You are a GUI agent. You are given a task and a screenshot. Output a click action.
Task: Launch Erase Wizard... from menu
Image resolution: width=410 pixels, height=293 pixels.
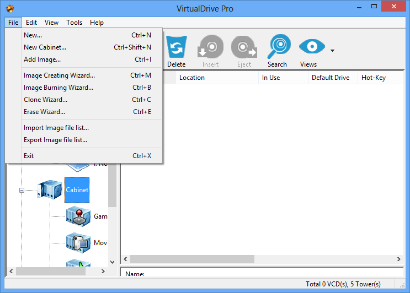tap(84, 112)
